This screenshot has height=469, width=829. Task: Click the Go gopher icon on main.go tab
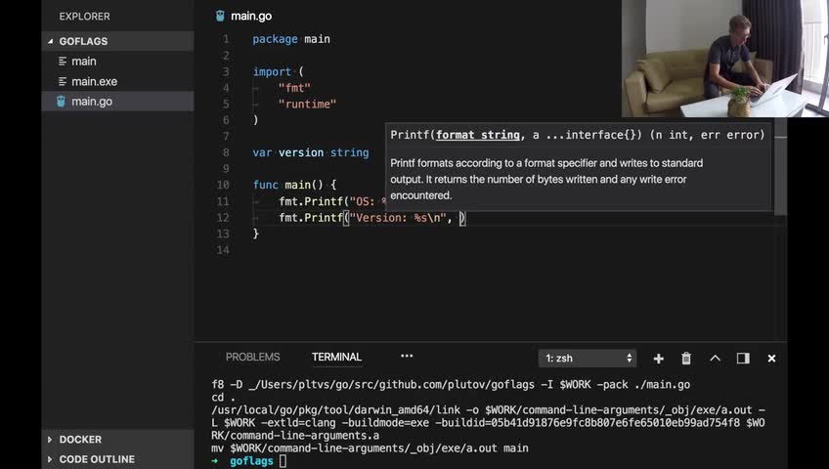220,16
